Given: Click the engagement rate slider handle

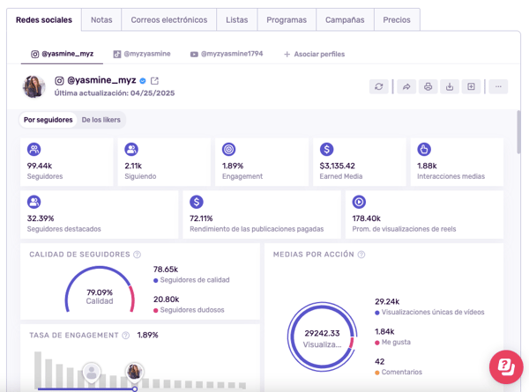Looking at the screenshot, I should (x=134, y=388).
